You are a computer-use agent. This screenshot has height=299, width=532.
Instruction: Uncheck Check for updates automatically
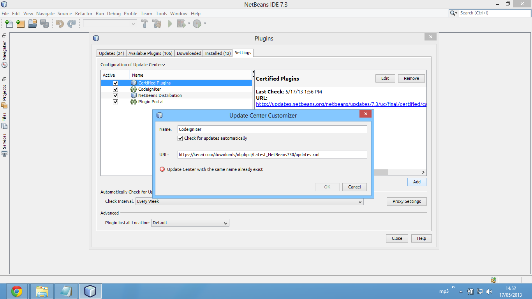180,138
